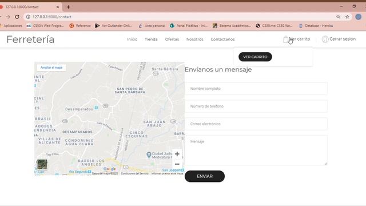The height and width of the screenshot is (206, 366).
Task: Click Ampliar el mapa link
Action: (x=51, y=68)
